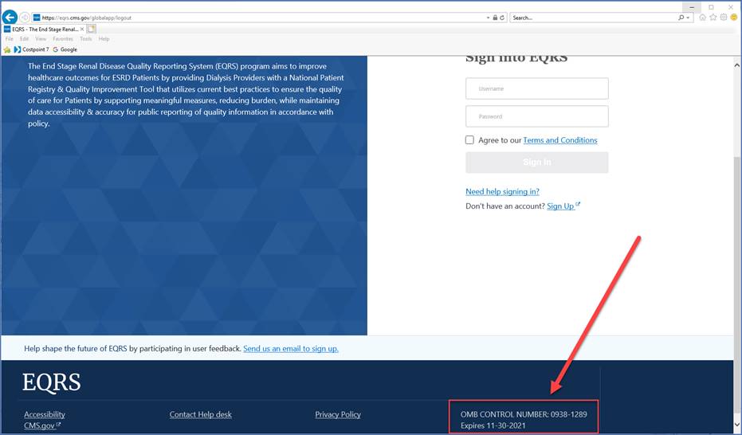
Task: Click the Refresh icon in address bar
Action: (x=502, y=17)
